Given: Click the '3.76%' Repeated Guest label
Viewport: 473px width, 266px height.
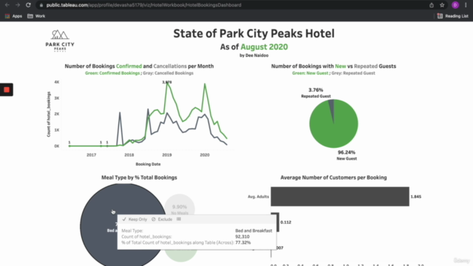Looking at the screenshot, I should click(x=316, y=90).
